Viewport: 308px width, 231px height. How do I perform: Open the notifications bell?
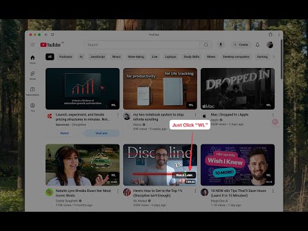point(257,44)
